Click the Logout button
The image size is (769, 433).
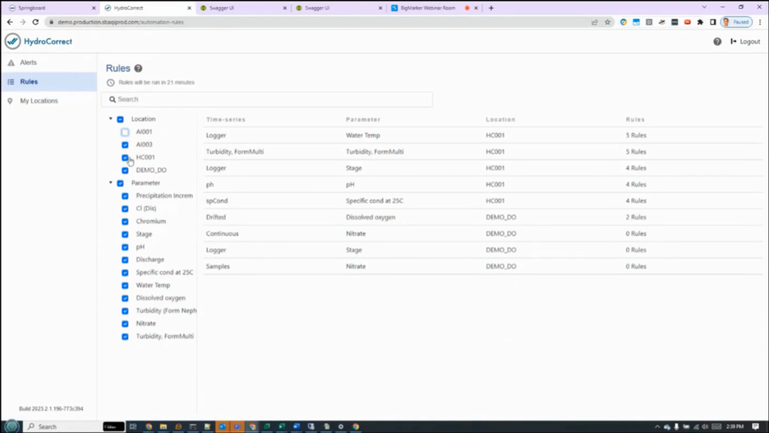(x=745, y=42)
